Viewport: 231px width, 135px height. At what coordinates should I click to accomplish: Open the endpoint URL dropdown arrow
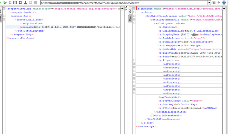tap(209, 3)
